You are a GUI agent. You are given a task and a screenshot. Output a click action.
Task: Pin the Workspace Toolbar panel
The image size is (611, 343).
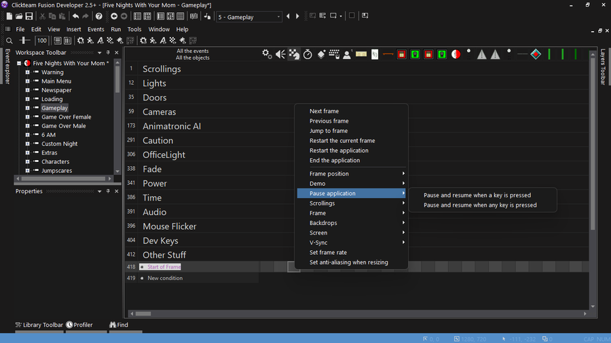pos(108,52)
